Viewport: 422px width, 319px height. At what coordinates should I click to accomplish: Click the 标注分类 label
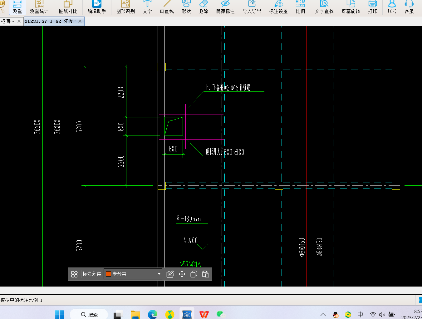(92, 274)
